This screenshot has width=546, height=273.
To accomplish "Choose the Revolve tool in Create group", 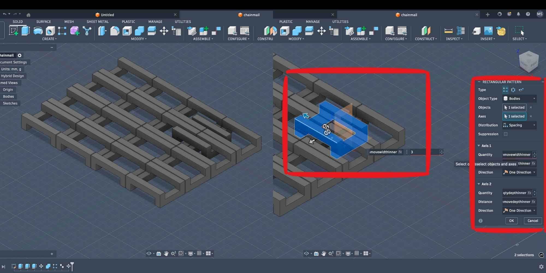I will click(x=38, y=31).
